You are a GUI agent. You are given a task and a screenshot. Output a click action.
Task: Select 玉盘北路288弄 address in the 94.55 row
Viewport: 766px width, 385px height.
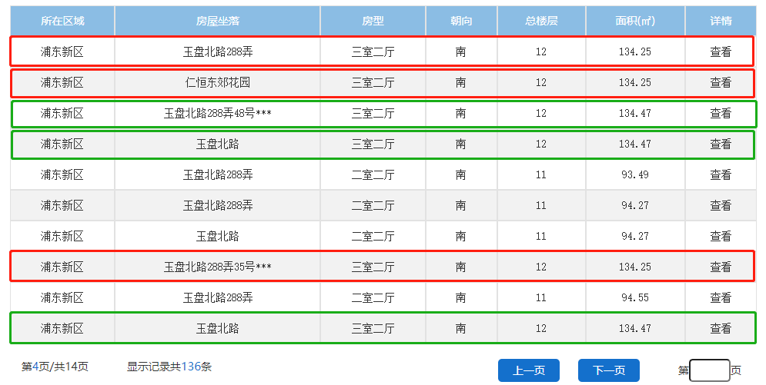point(217,297)
